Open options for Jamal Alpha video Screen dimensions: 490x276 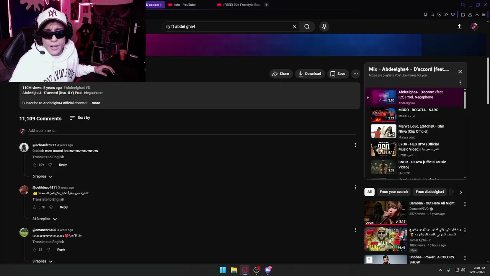(465, 230)
